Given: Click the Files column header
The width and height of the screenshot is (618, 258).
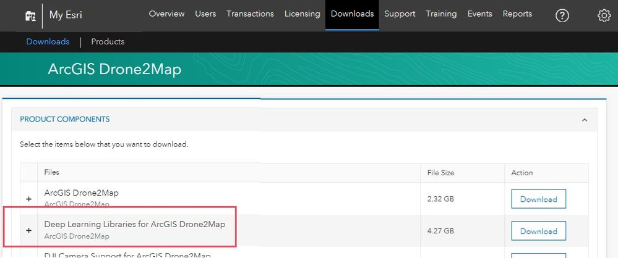Looking at the screenshot, I should pos(51,172).
